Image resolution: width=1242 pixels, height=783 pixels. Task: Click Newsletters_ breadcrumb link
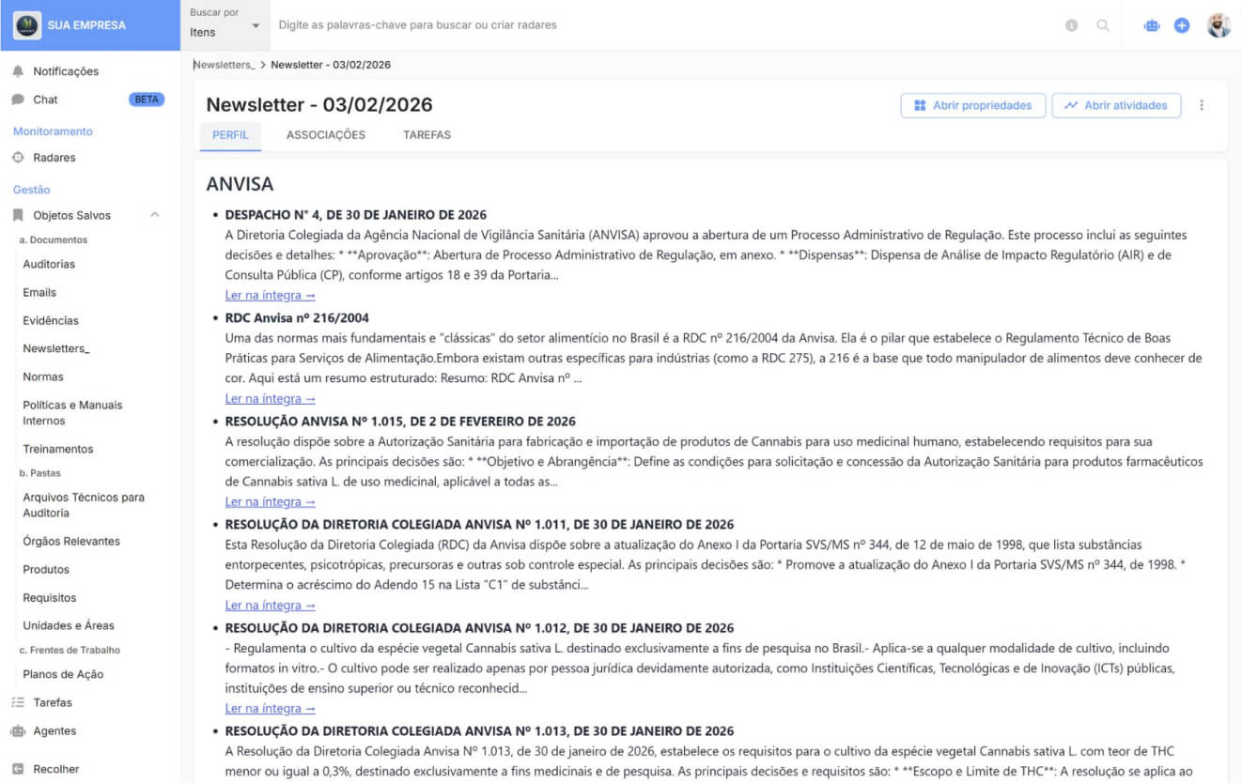click(224, 65)
